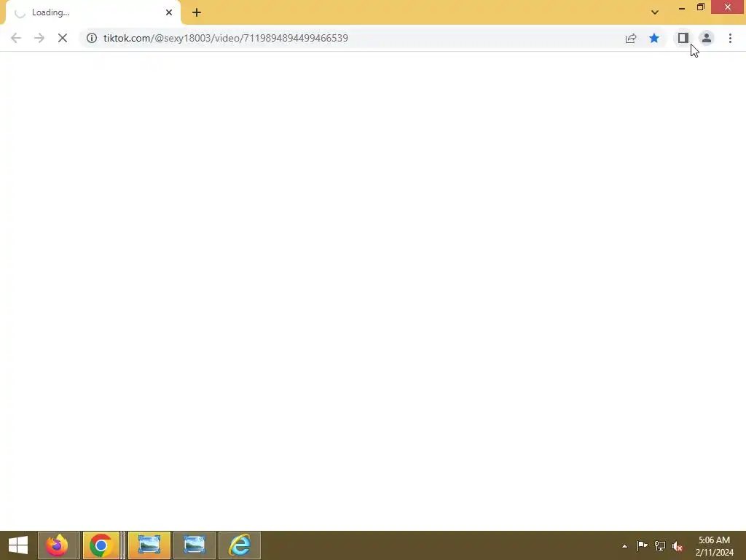
Task: Show hidden system tray icons
Action: tap(624, 546)
